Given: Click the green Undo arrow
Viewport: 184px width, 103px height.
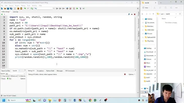Looking at the screenshot, I should [25, 8].
